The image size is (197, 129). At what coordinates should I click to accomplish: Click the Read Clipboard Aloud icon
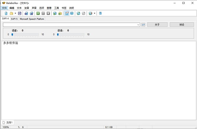click(55, 13)
